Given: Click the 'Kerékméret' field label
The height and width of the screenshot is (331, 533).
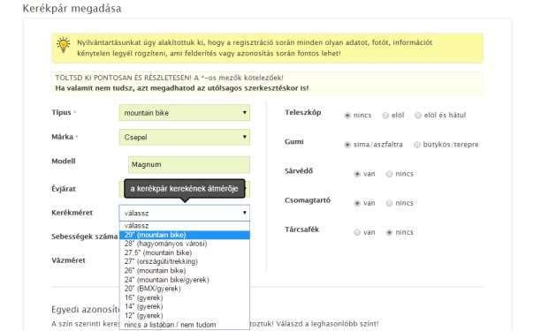Looking at the screenshot, I should [72, 213].
